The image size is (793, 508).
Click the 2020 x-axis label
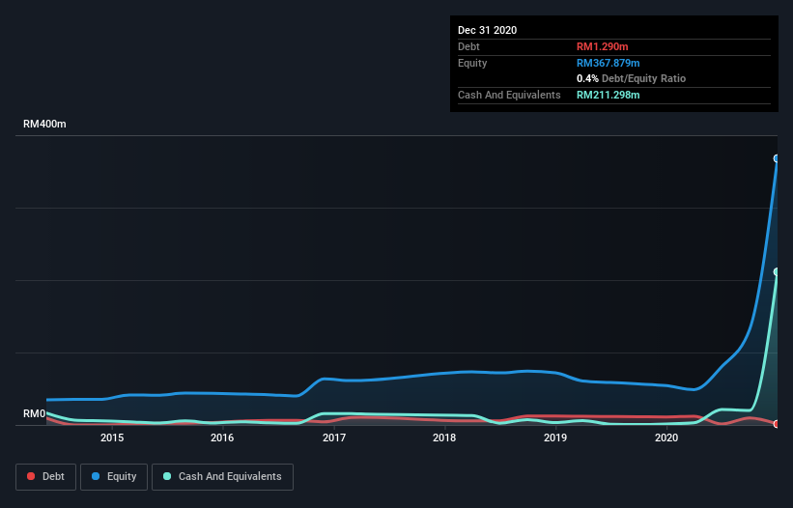pyautogui.click(x=666, y=437)
